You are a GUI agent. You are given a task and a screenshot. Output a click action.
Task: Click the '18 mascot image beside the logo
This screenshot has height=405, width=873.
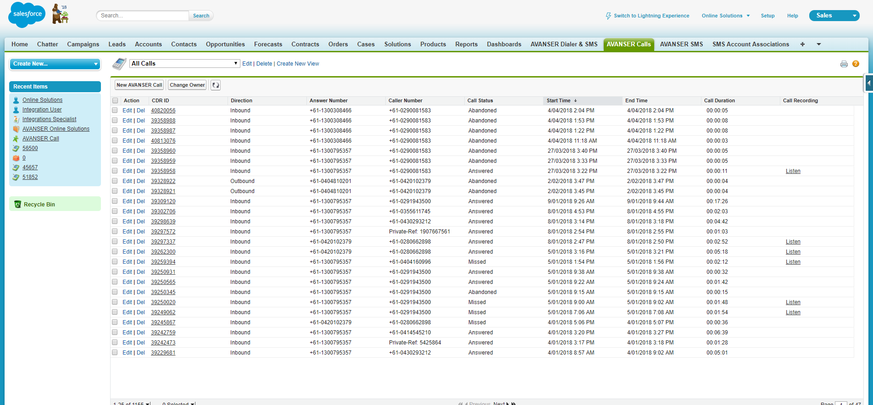coord(60,14)
